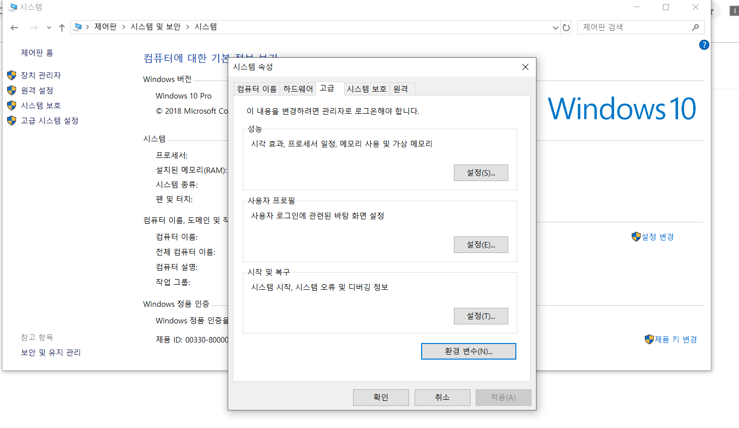Screen dimensions: 739x428
Task: Expand the address bar history dropdown
Action: [555, 28]
